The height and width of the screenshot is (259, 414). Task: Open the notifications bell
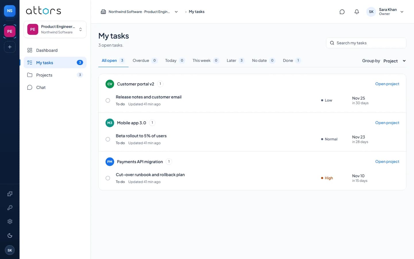pyautogui.click(x=356, y=12)
